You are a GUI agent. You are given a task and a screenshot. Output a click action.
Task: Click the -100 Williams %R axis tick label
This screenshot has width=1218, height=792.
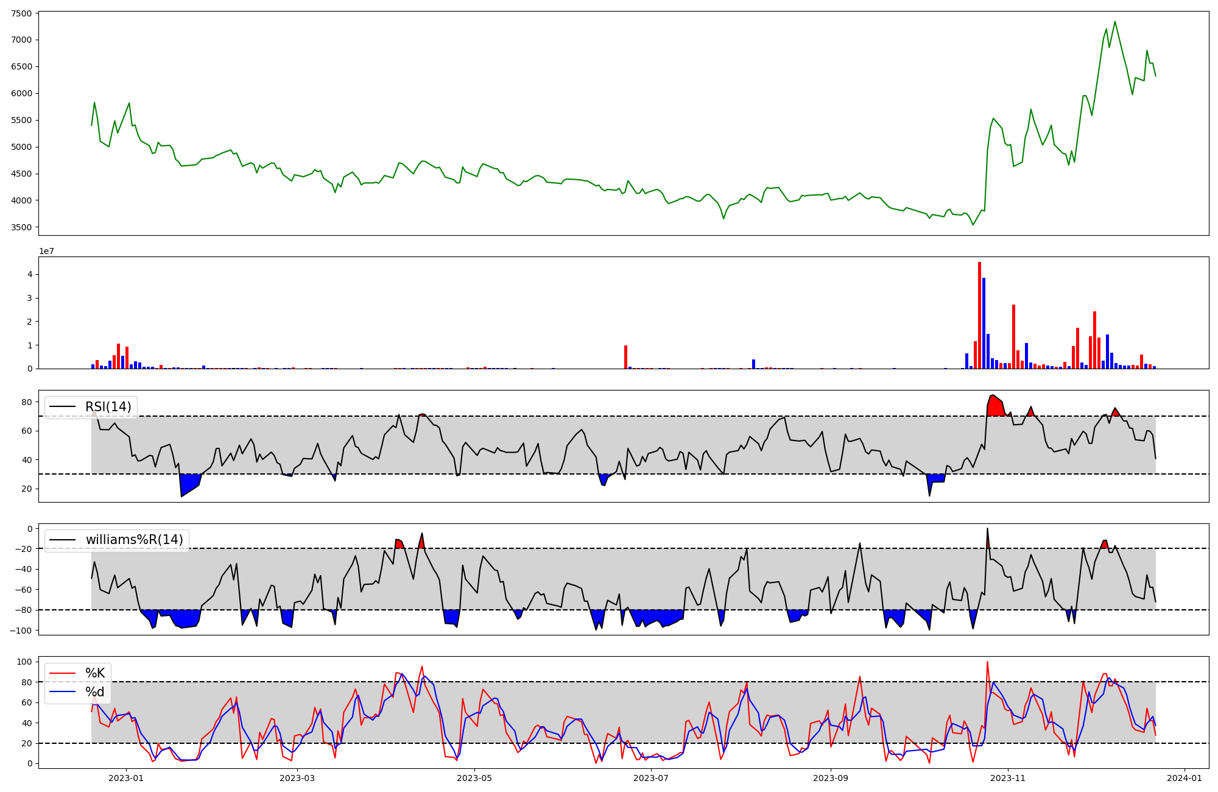click(21, 630)
